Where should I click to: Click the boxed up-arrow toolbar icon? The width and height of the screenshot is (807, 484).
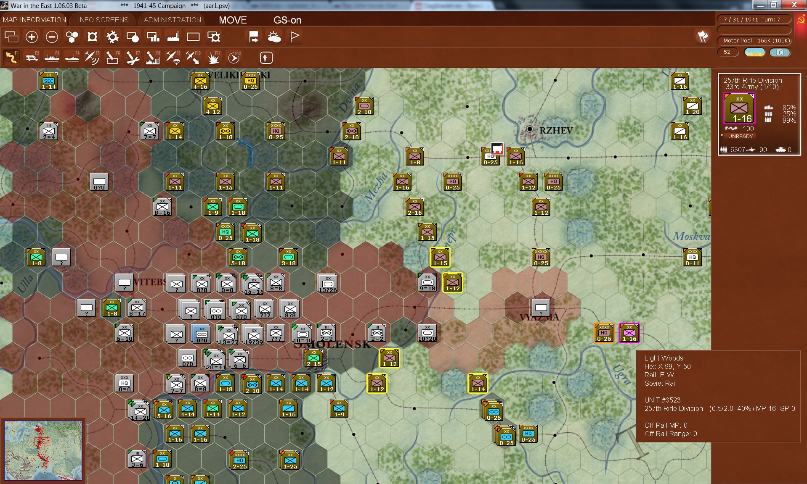(x=266, y=58)
